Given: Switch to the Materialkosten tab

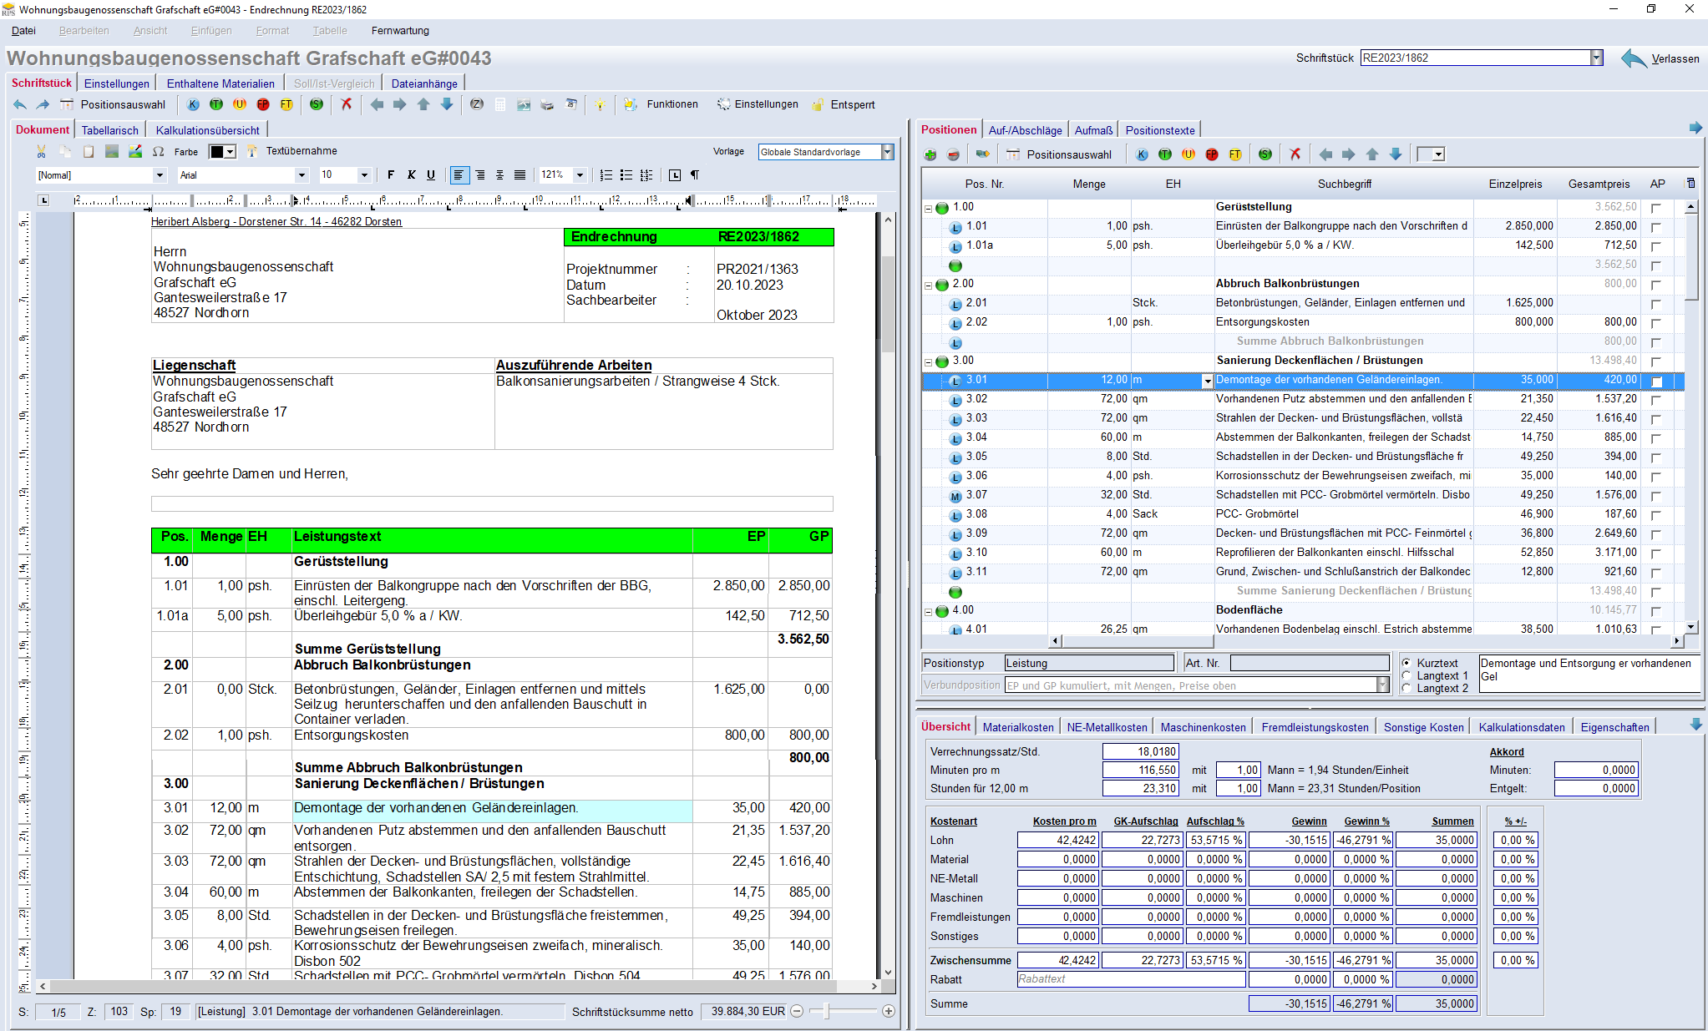Looking at the screenshot, I should pyautogui.click(x=1018, y=727).
